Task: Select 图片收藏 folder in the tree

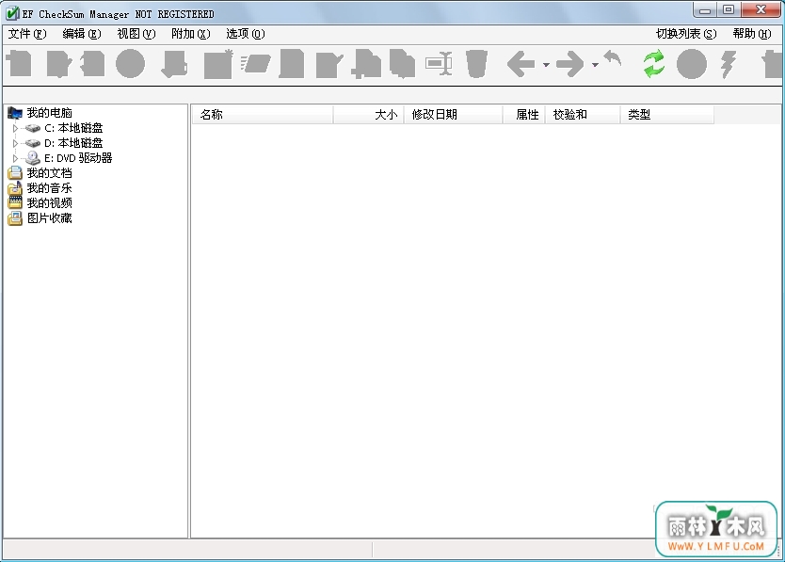Action: click(x=50, y=217)
